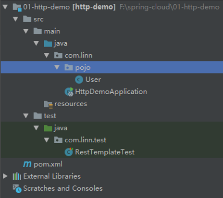Image resolution: width=223 pixels, height=198 pixels.
Task: Expand the External Libraries node
Action: point(5,176)
